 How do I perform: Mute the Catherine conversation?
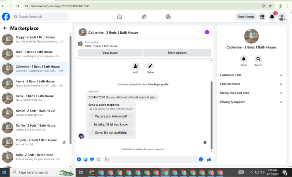pos(244,59)
